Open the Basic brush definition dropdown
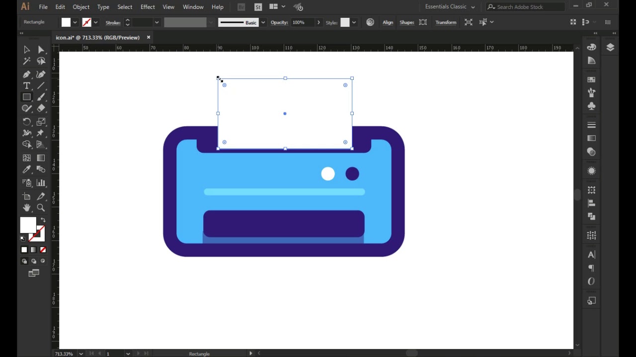The width and height of the screenshot is (636, 357). coord(263,22)
